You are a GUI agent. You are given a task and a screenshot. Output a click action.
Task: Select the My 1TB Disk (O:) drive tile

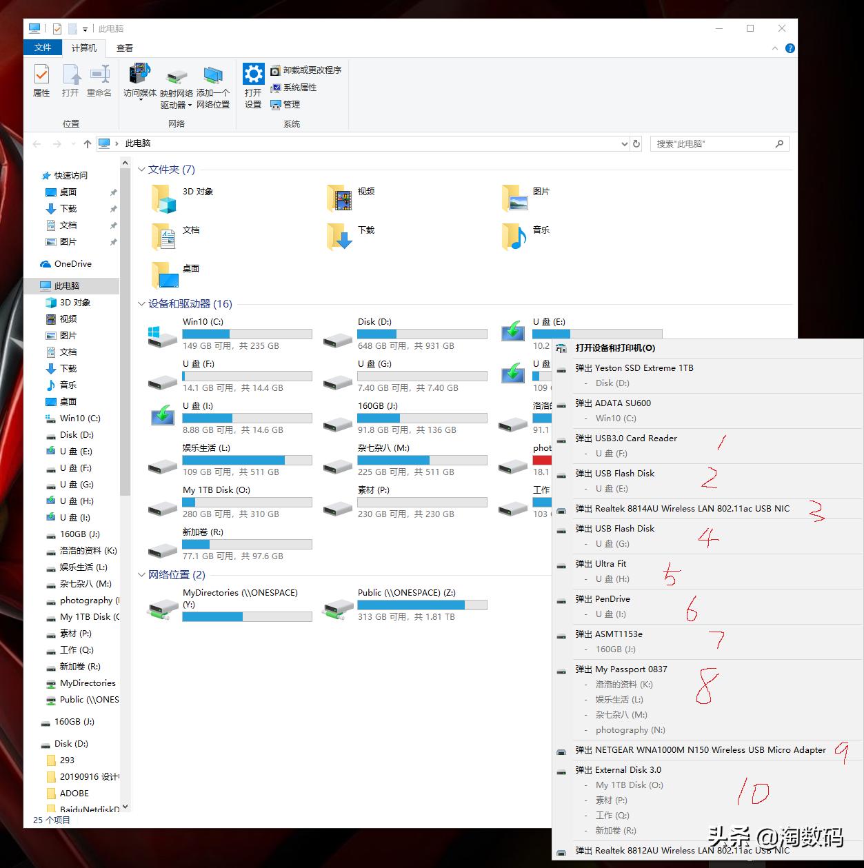[x=230, y=502]
